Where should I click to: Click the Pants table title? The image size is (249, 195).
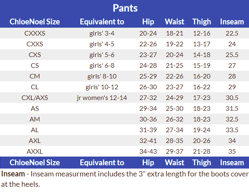pyautogui.click(x=124, y=8)
